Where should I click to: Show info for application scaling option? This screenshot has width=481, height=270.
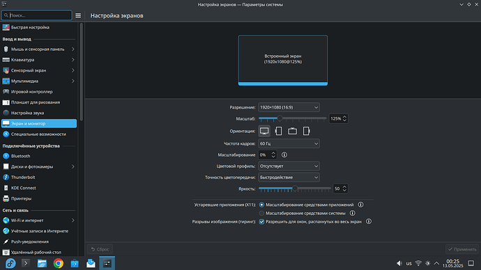click(361, 205)
